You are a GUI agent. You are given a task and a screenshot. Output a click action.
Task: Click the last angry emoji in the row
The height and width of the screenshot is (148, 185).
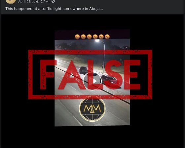click(107, 37)
